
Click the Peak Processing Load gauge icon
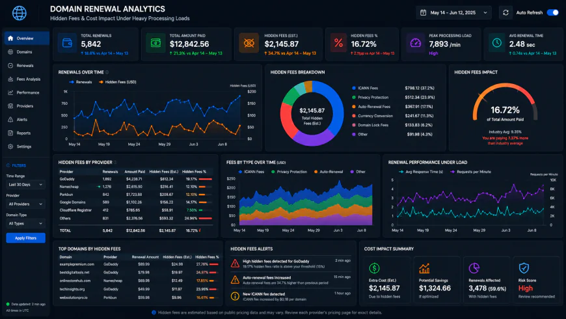point(416,43)
